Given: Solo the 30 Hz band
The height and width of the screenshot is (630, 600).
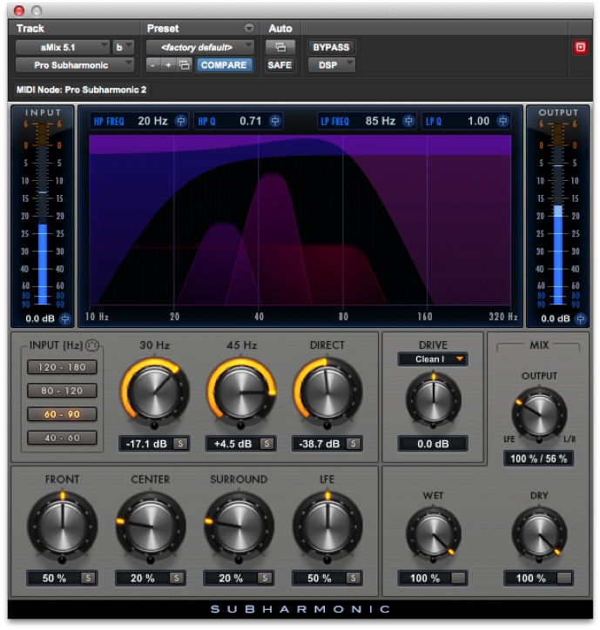Looking at the screenshot, I should (x=180, y=444).
